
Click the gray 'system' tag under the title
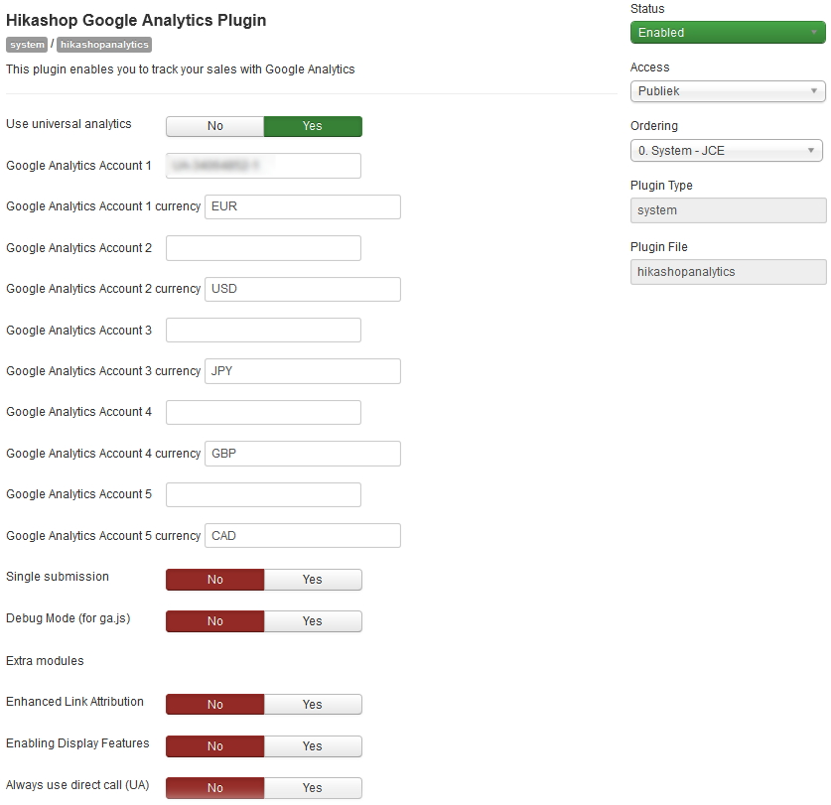[x=27, y=45]
